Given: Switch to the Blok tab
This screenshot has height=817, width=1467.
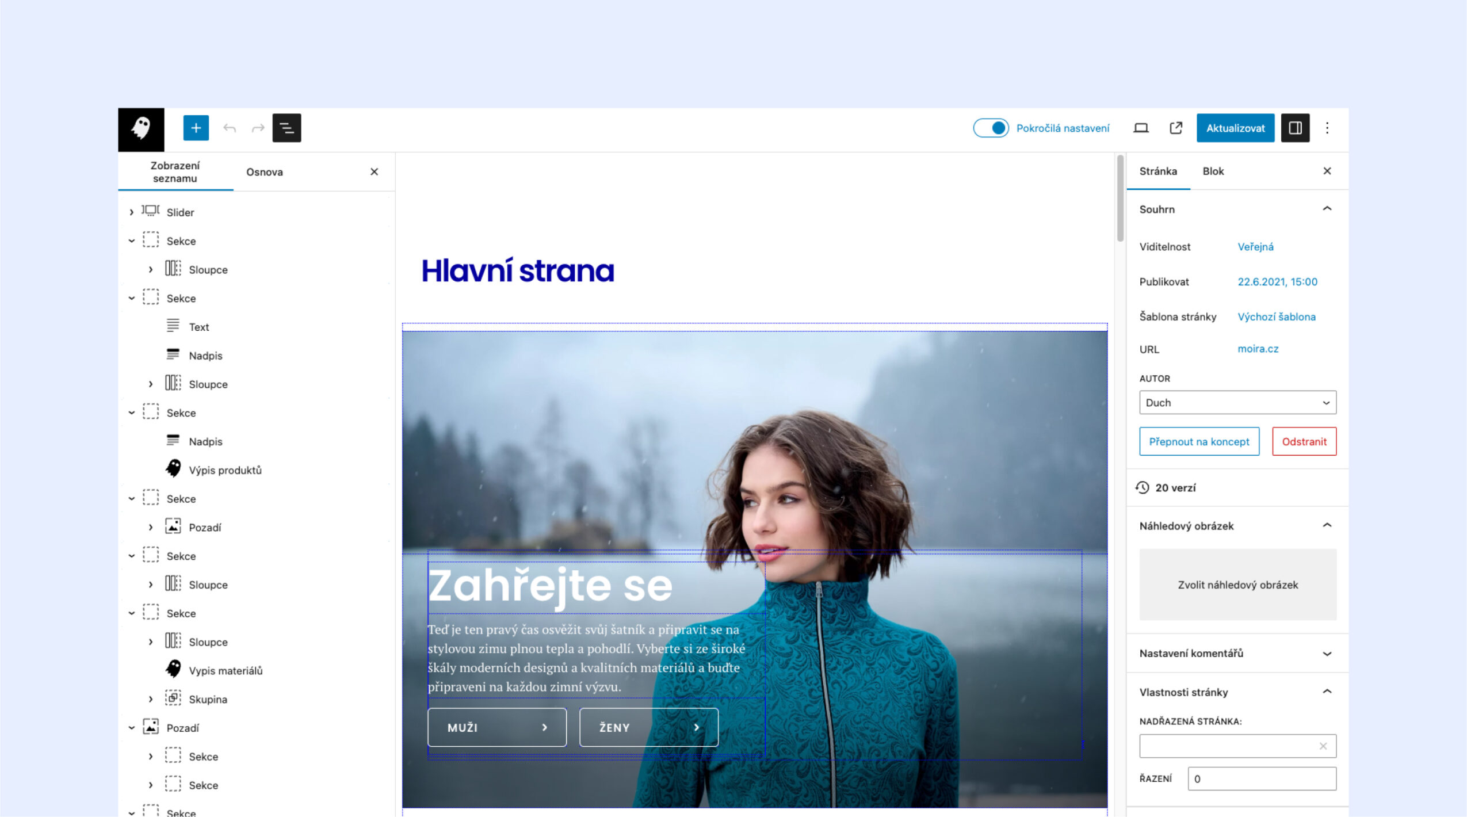Looking at the screenshot, I should click(x=1213, y=171).
